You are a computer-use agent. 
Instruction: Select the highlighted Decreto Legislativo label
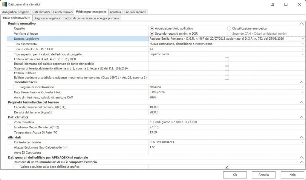(x=27, y=39)
